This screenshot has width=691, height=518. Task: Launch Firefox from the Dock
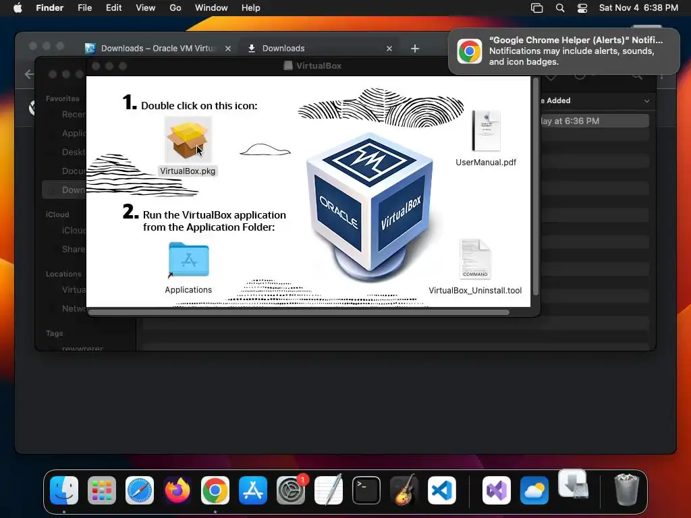pos(177,490)
